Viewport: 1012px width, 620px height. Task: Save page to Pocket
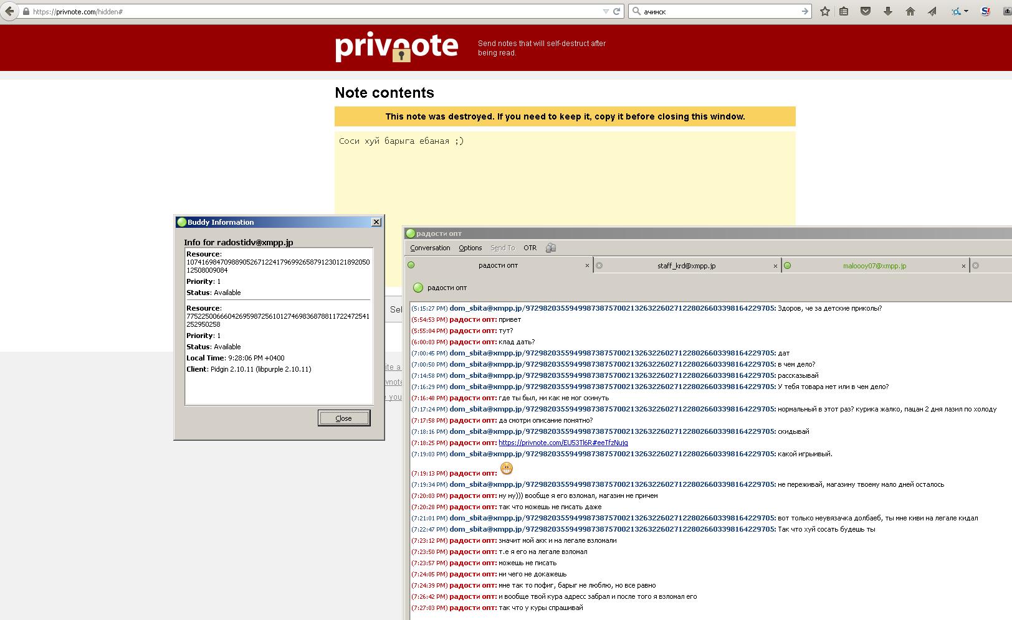coord(866,11)
